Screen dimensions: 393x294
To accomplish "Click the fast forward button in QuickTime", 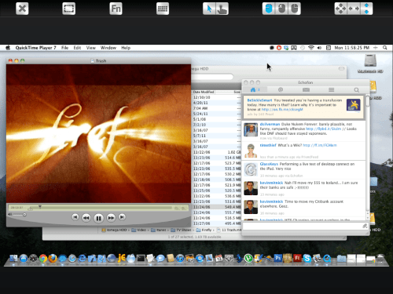I will tap(111, 218).
